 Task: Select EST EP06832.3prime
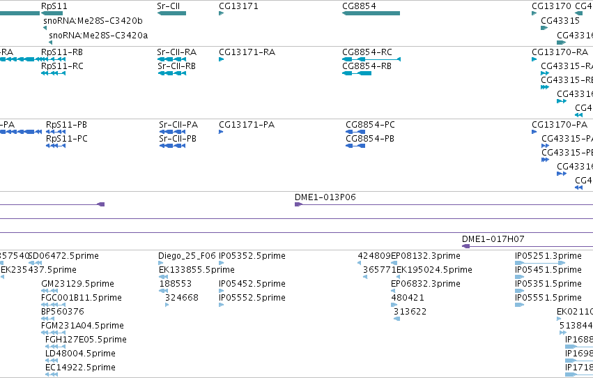426,284
